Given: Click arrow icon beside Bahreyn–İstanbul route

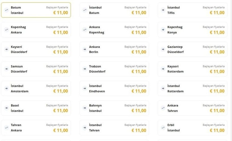Looking at the screenshot, I should point(85,108).
